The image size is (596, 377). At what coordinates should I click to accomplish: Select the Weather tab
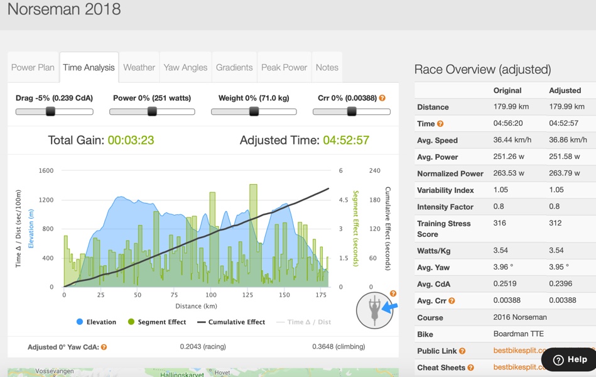(139, 67)
